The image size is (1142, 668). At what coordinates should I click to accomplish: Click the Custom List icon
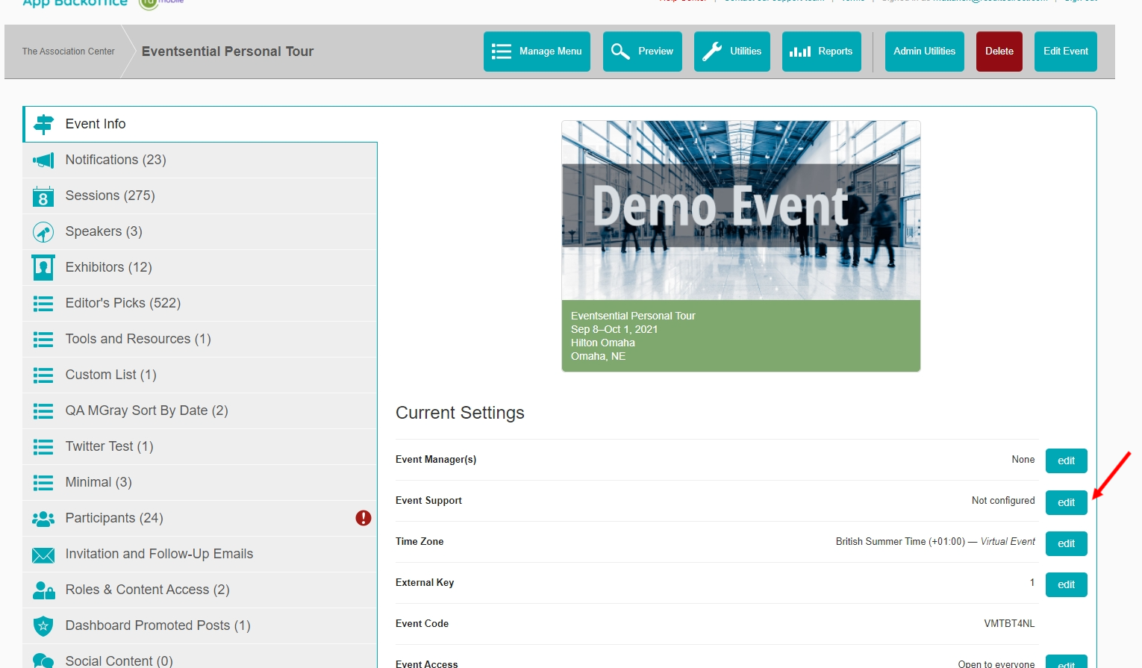pyautogui.click(x=43, y=375)
